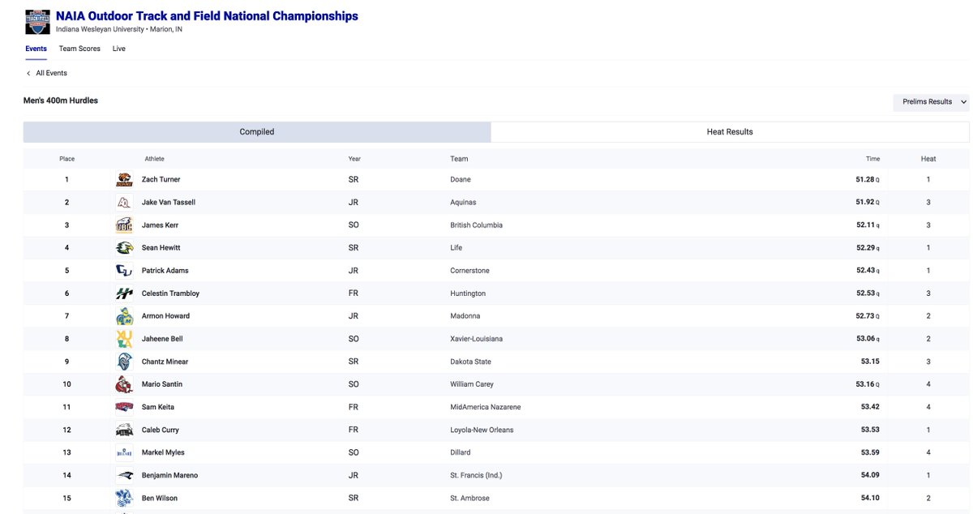Click the Huntington team name
The width and height of the screenshot is (973, 514).
tap(468, 293)
